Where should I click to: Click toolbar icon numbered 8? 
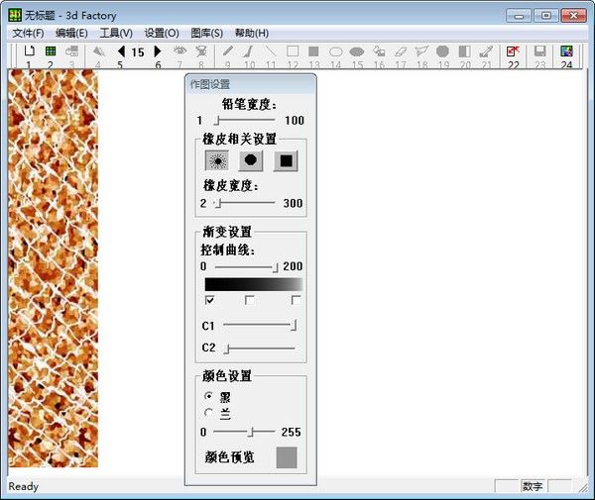click(x=201, y=50)
